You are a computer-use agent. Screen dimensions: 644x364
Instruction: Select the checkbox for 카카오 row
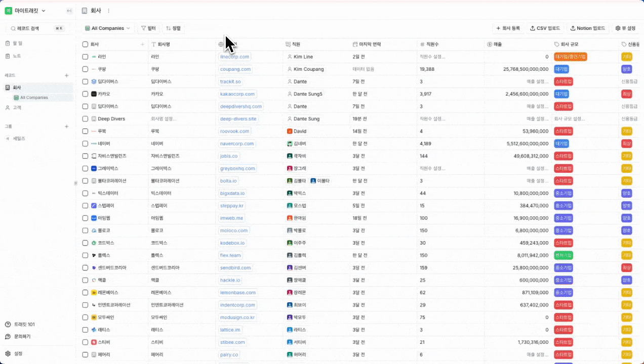(85, 94)
